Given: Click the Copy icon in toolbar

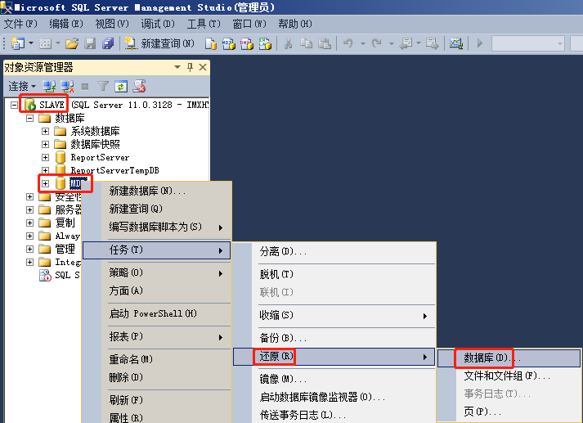Looking at the screenshot, I should (306, 43).
